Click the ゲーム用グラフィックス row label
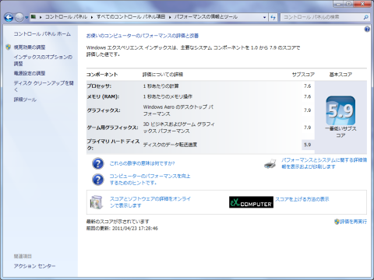374x280 pixels. point(112,128)
